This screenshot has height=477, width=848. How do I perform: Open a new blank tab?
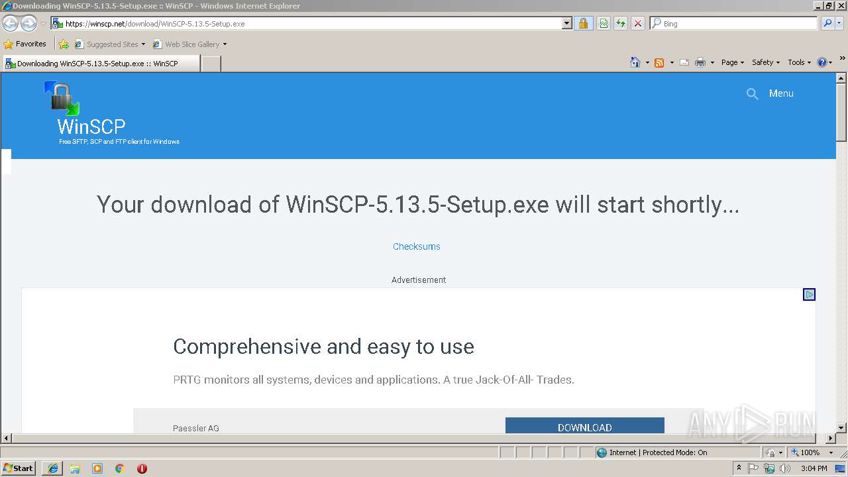[x=211, y=64]
